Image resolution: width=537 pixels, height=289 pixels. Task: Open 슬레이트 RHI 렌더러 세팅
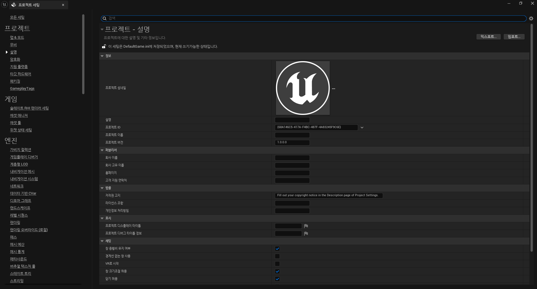click(29, 108)
